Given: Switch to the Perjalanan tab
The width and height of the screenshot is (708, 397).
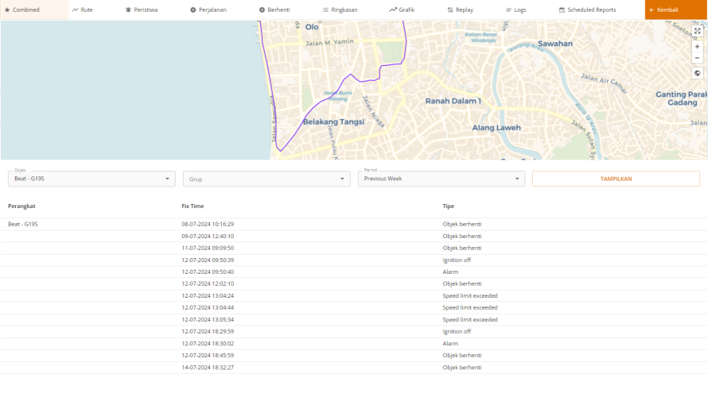Looking at the screenshot, I should click(x=209, y=10).
